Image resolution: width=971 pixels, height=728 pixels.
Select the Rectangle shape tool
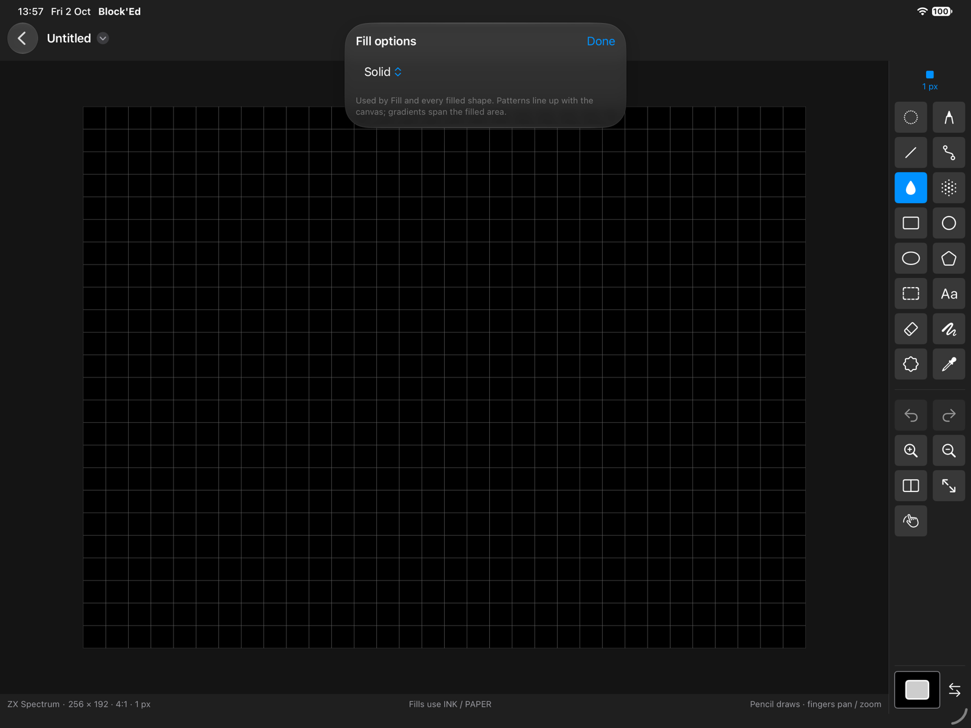[910, 223]
